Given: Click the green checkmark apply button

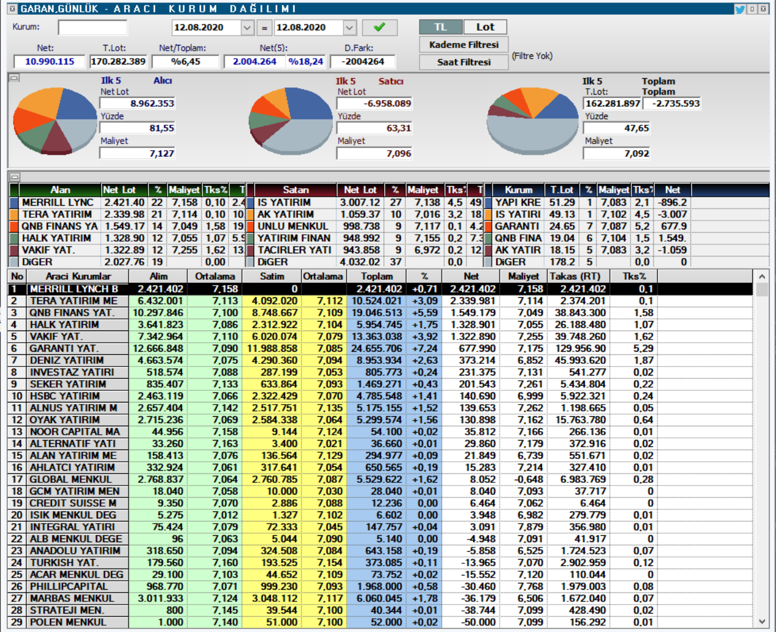Looking at the screenshot, I should click(380, 28).
